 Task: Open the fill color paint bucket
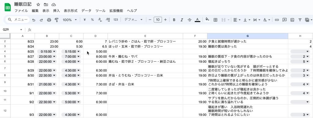[208, 20]
